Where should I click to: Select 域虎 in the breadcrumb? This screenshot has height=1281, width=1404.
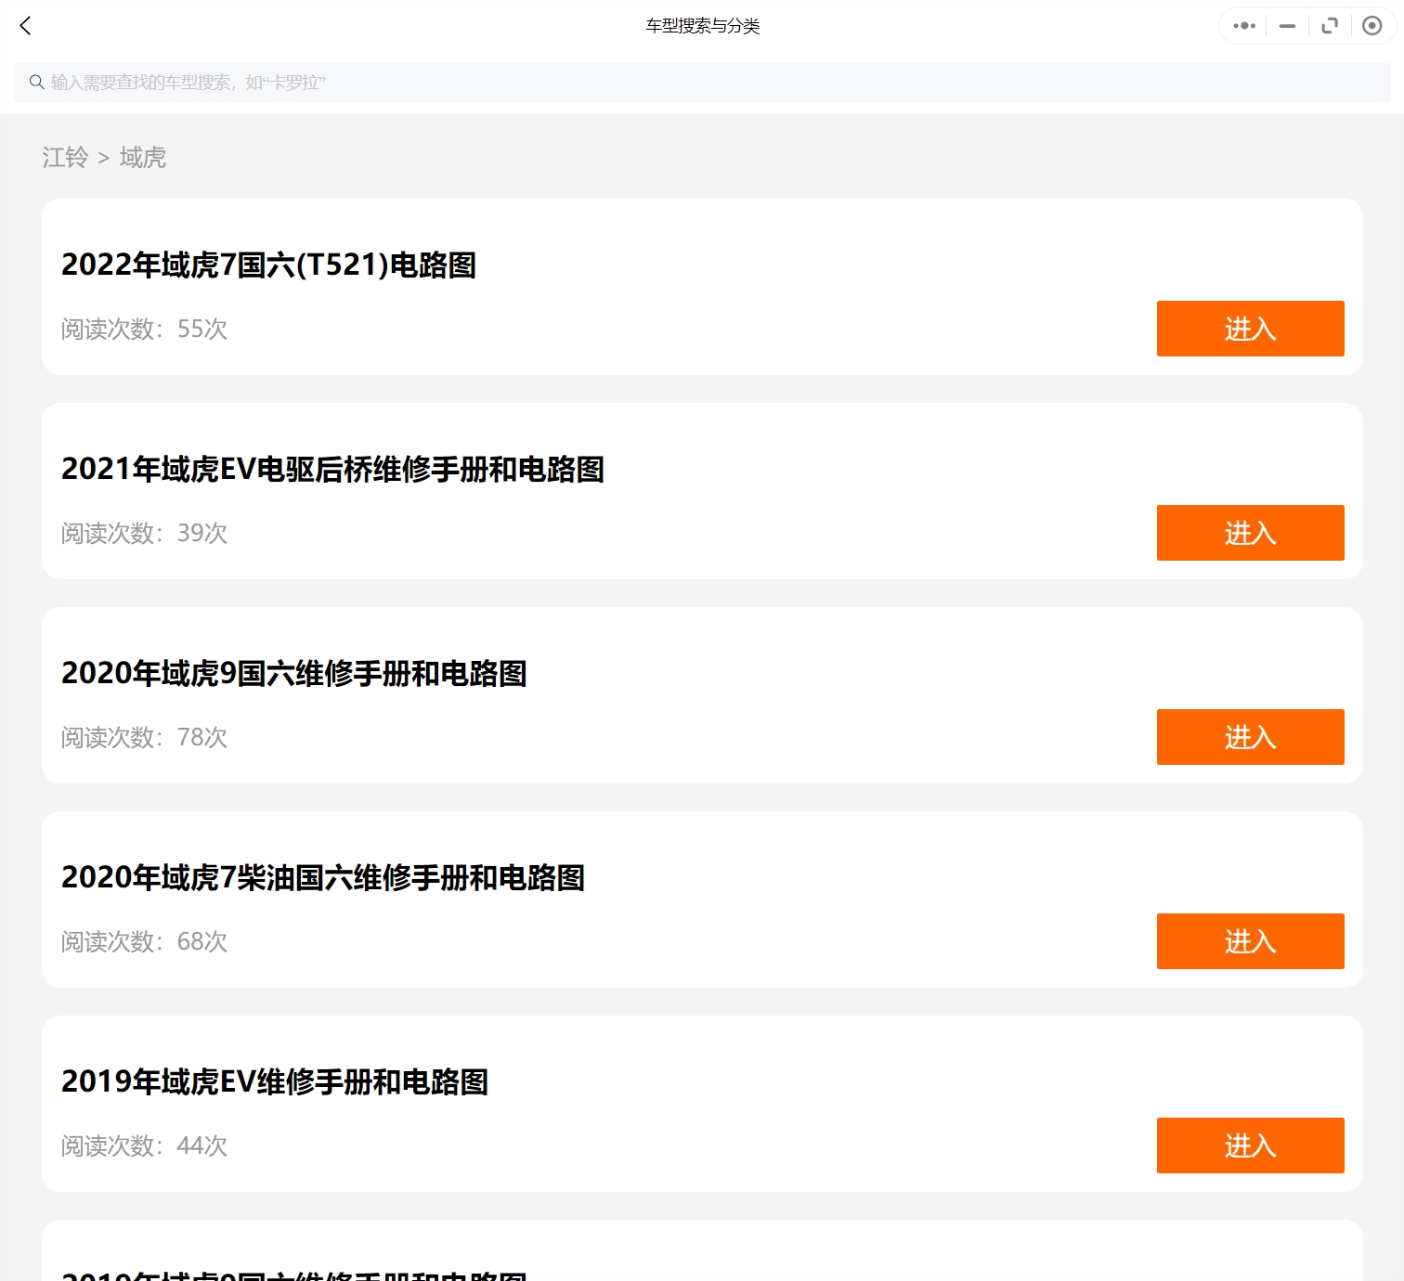pos(143,158)
